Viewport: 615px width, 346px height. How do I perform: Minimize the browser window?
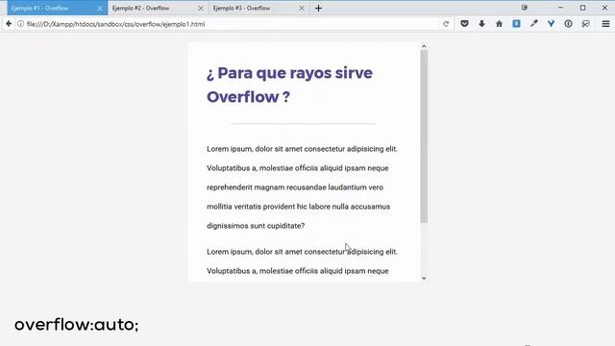pos(560,8)
